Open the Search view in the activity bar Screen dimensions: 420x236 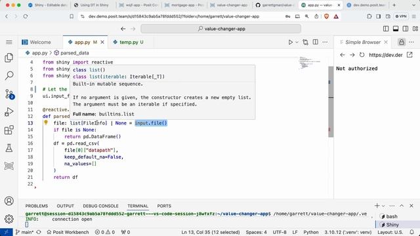(x=9, y=76)
